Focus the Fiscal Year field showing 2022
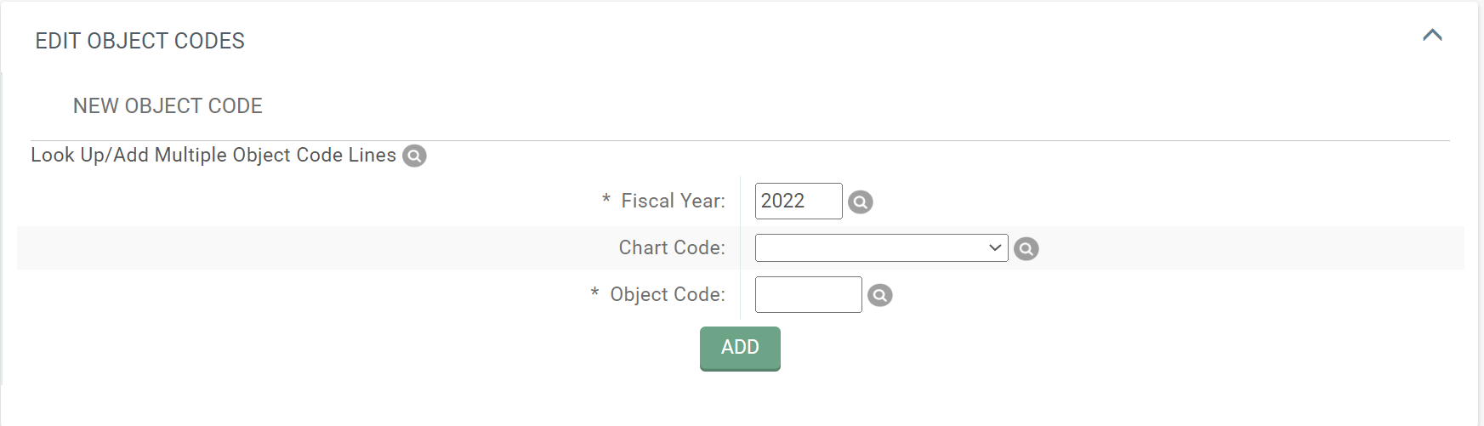The image size is (1484, 426). click(x=799, y=201)
